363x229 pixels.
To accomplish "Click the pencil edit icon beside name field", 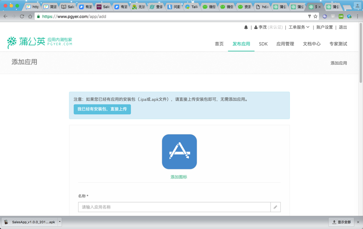I will click(275, 207).
